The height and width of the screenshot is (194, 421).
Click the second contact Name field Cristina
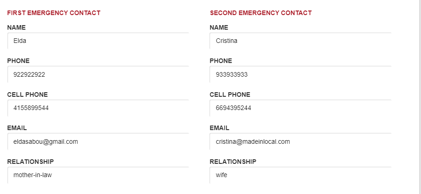pos(300,41)
